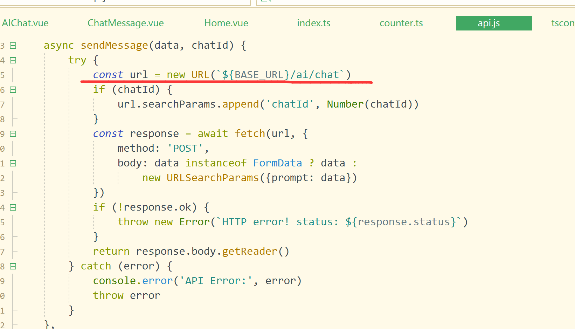The width and height of the screenshot is (575, 329).
Task: Go to the index.ts tab
Action: click(x=314, y=23)
